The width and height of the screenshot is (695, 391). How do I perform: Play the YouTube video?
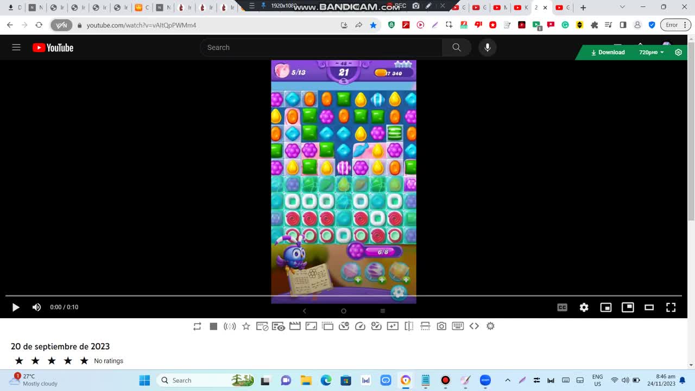pos(16,307)
